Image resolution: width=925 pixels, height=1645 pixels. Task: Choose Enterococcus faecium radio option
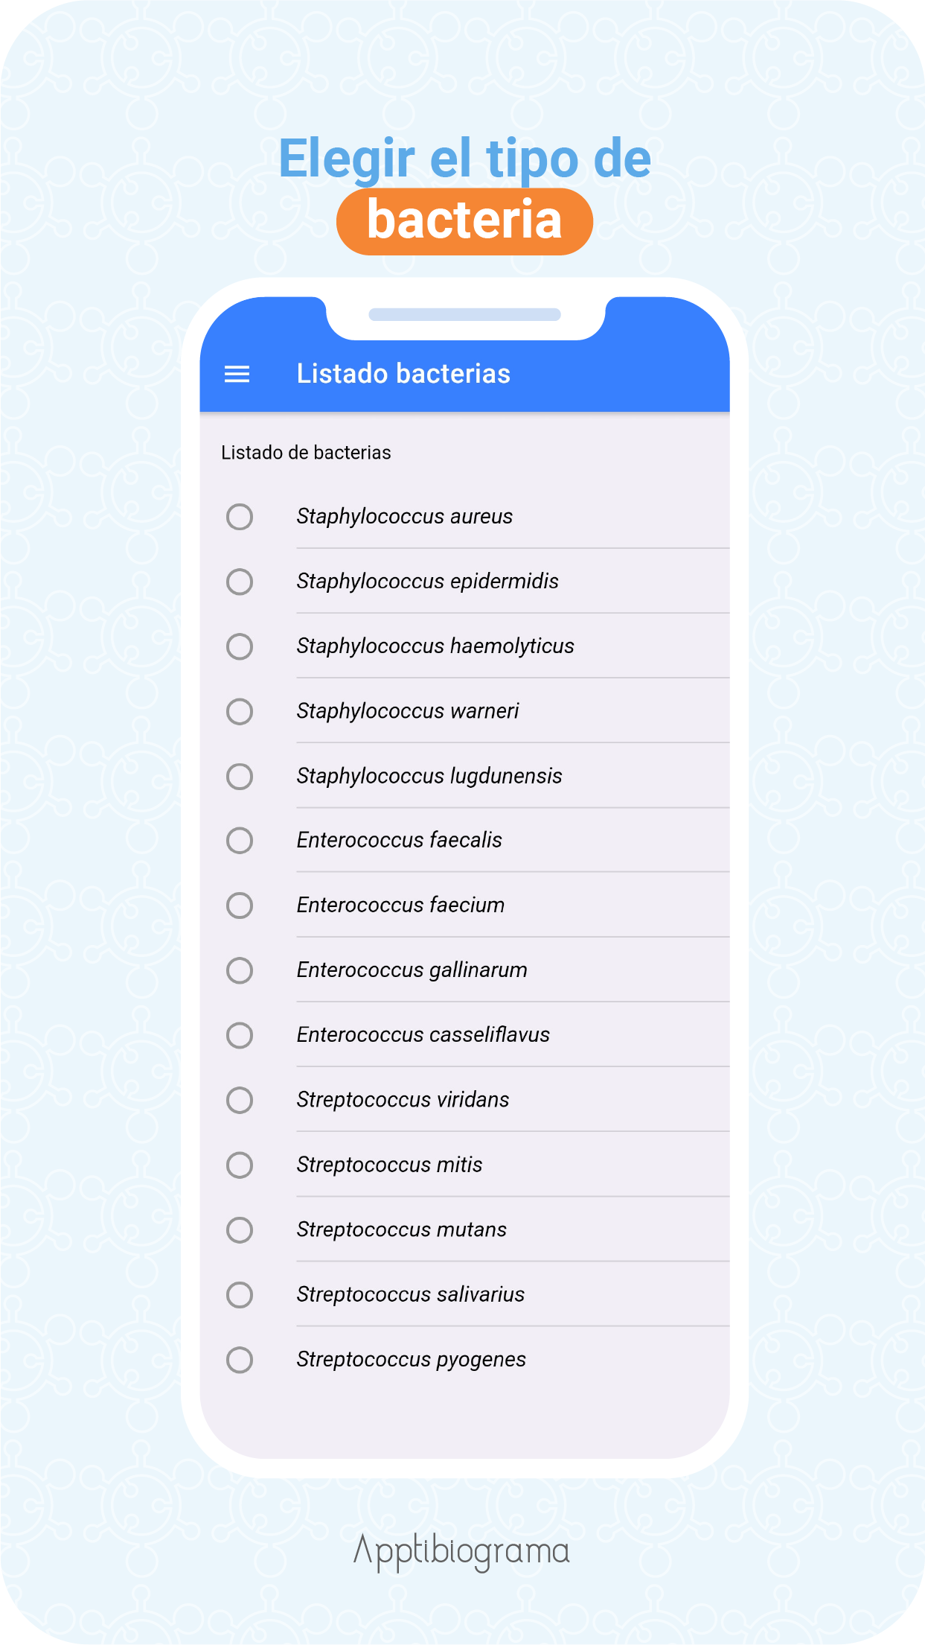click(x=240, y=906)
